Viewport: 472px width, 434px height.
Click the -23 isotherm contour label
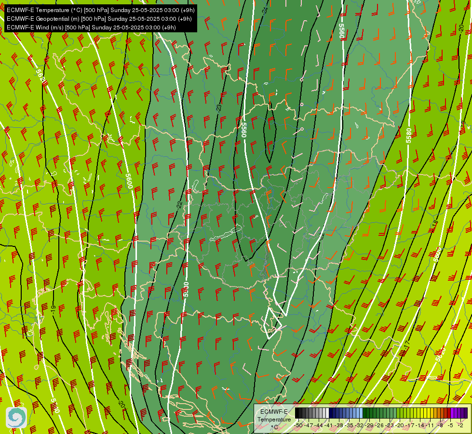point(219,108)
